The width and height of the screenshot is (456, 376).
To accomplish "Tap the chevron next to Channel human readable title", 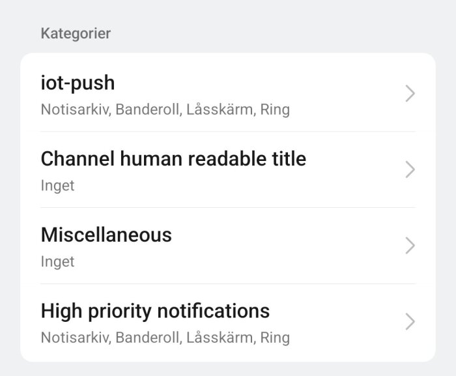I will (410, 169).
